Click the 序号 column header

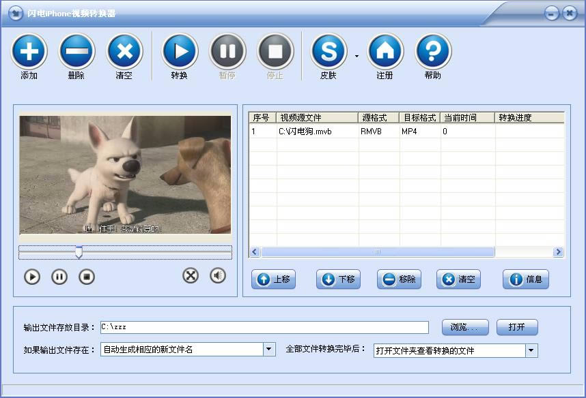click(x=262, y=117)
